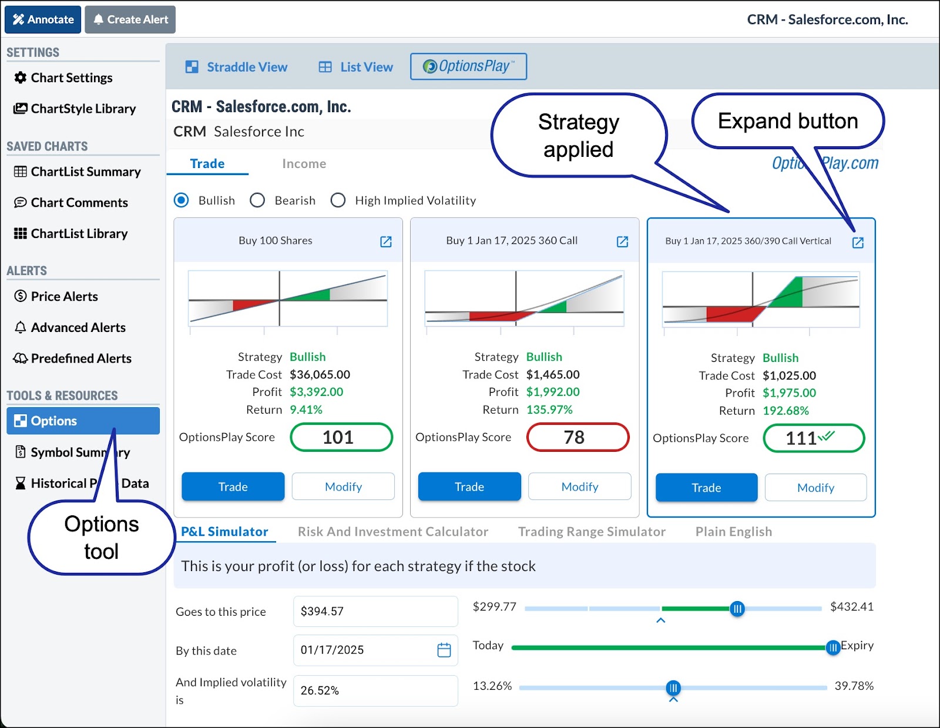Screen dimensions: 940x728
Task: Click the implied volatility slider handle
Action: pyautogui.click(x=673, y=687)
